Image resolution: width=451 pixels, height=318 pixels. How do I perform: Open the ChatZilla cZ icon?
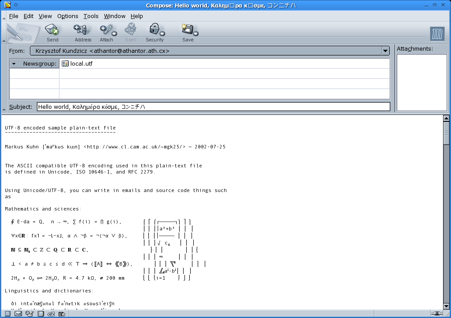(x=51, y=314)
